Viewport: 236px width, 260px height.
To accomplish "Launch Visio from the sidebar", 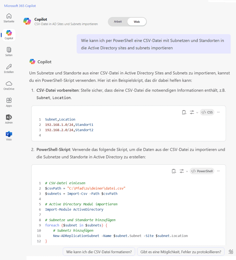I will (x=9, y=136).
